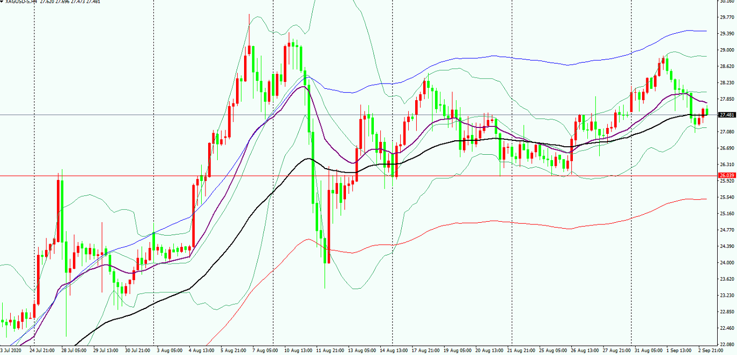Viewport: 737px width, 355px height.
Task: Click the 29.000 price axis label
Action: pyautogui.click(x=727, y=50)
